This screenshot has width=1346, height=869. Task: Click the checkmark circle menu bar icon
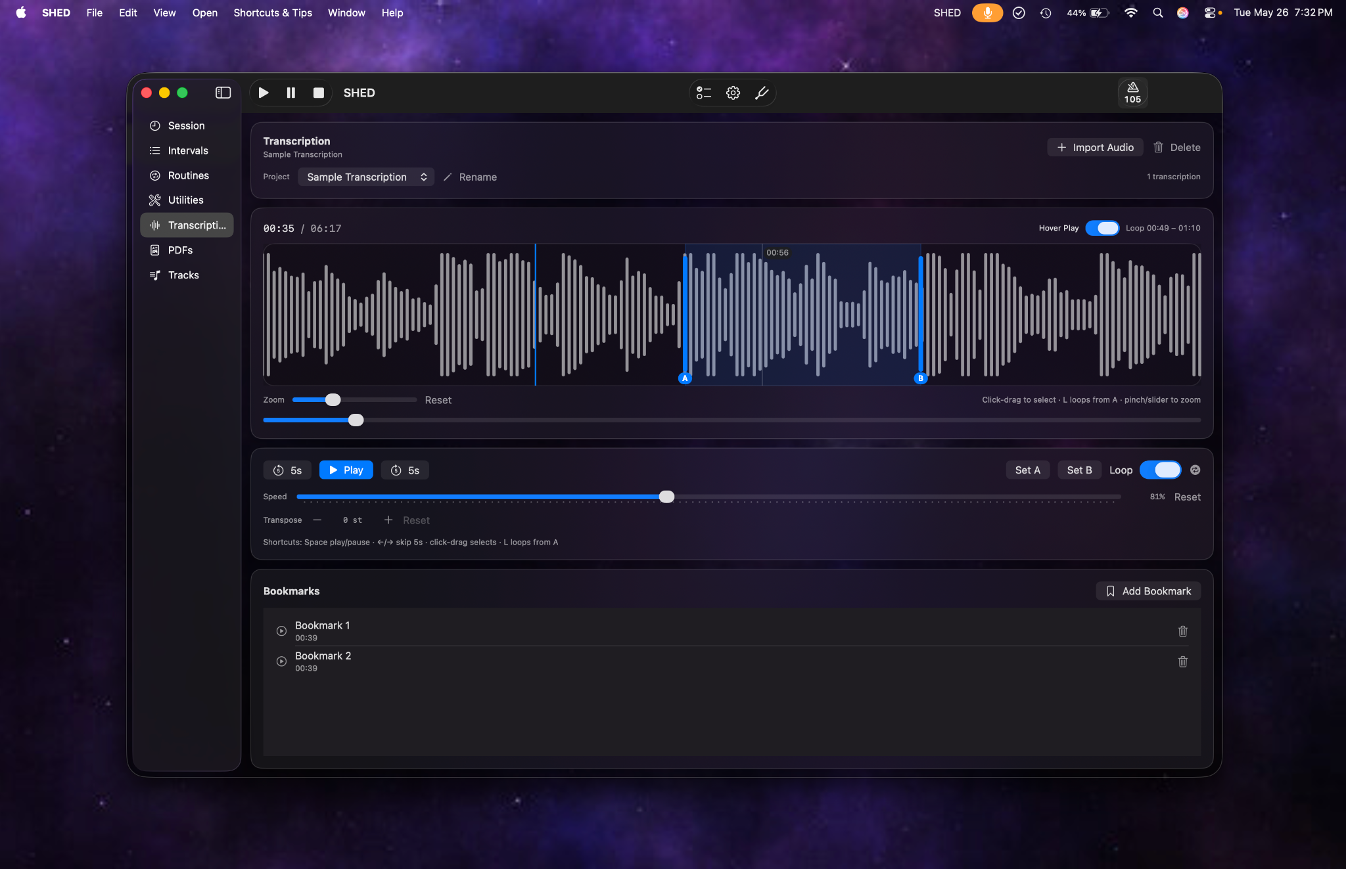coord(1019,12)
